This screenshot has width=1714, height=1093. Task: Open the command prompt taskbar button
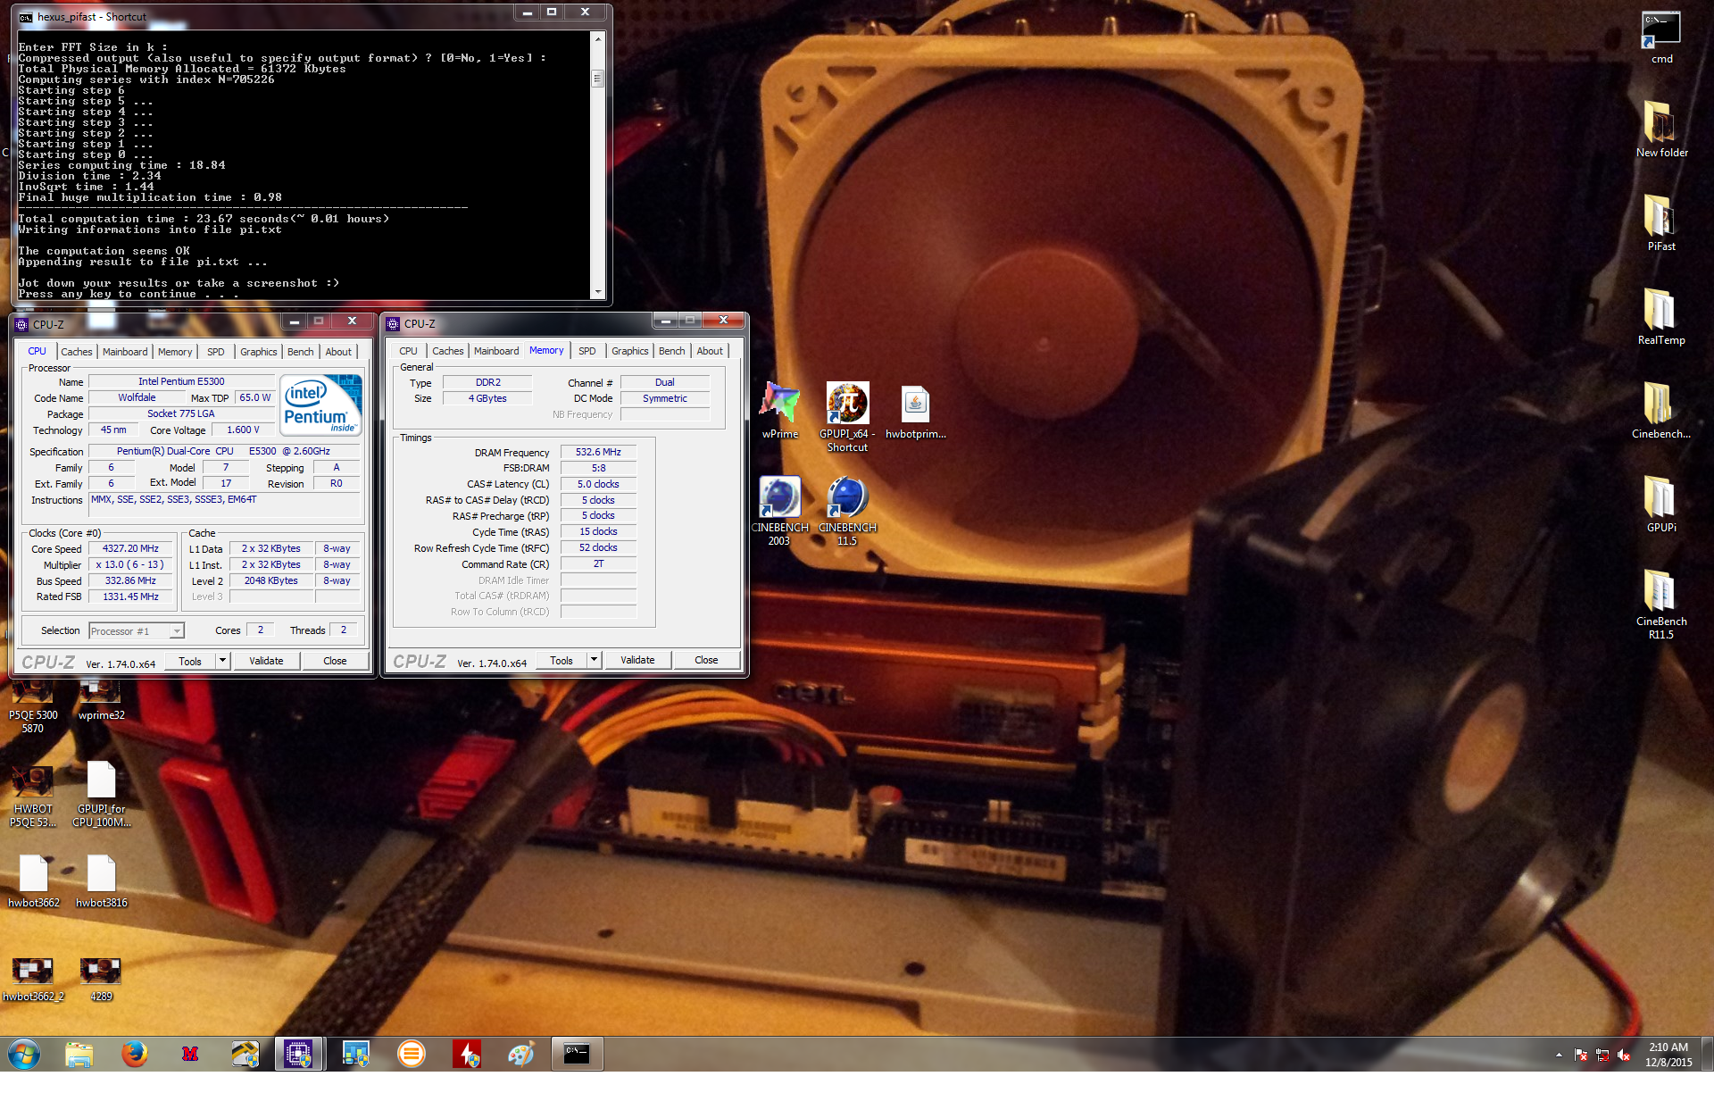[577, 1055]
